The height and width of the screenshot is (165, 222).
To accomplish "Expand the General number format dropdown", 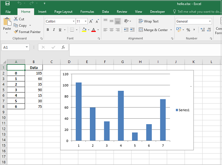I will (x=210, y=22).
